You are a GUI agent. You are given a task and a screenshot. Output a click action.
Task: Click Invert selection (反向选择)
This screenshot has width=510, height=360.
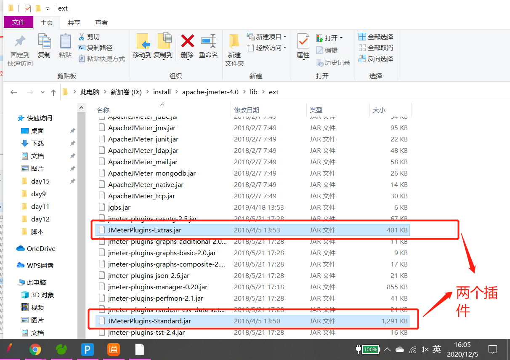click(x=376, y=59)
